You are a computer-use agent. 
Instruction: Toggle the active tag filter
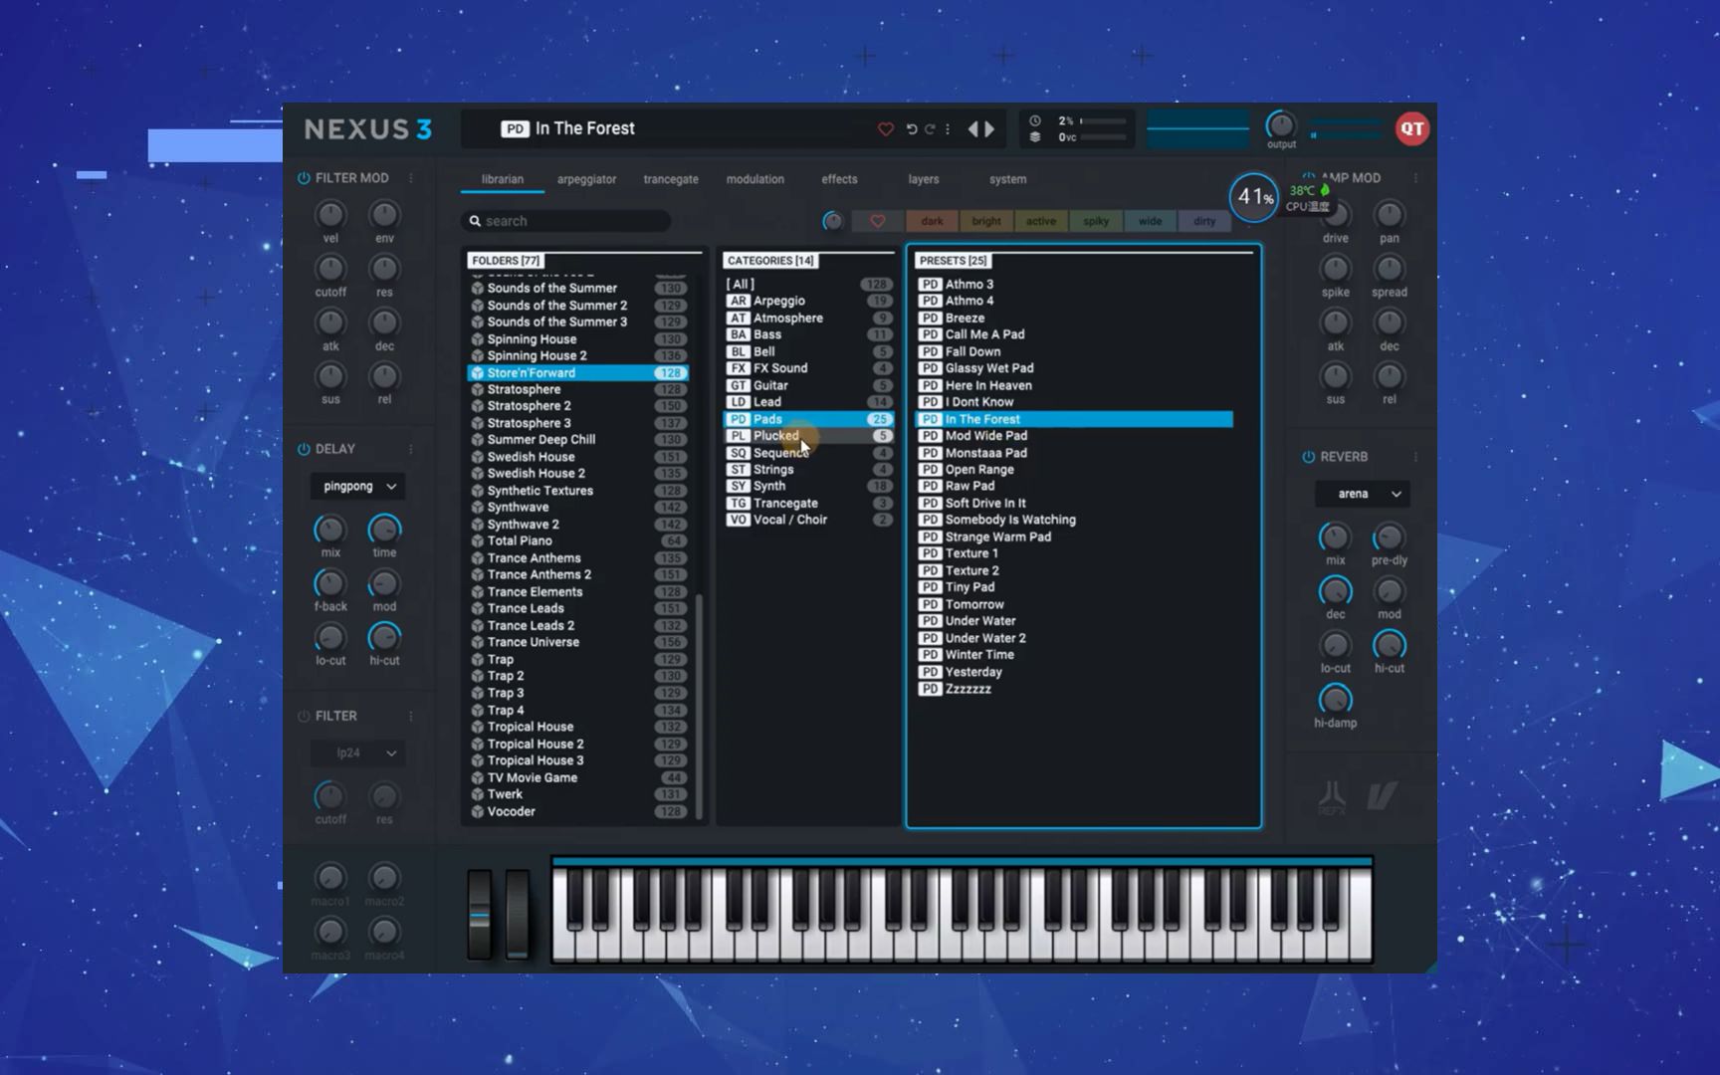1041,221
